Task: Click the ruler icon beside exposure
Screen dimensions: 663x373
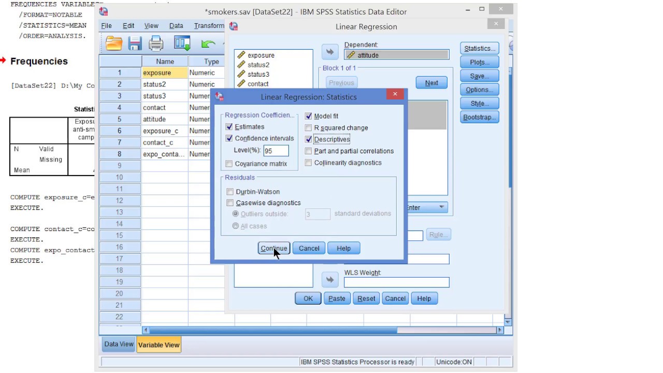Action: pos(241,55)
